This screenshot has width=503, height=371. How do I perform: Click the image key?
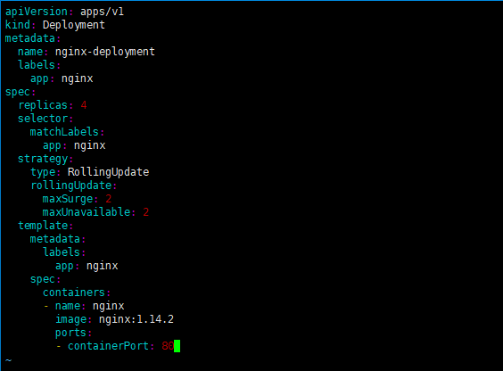70,319
